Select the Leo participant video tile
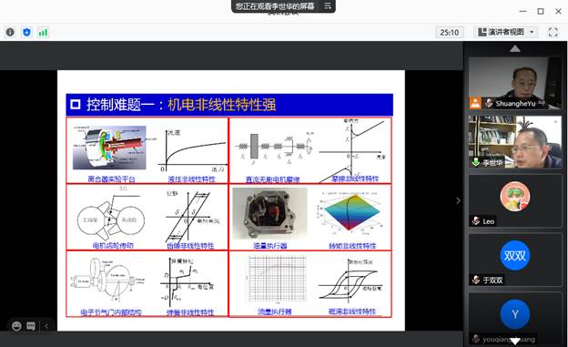The height and width of the screenshot is (347, 568). (x=515, y=200)
